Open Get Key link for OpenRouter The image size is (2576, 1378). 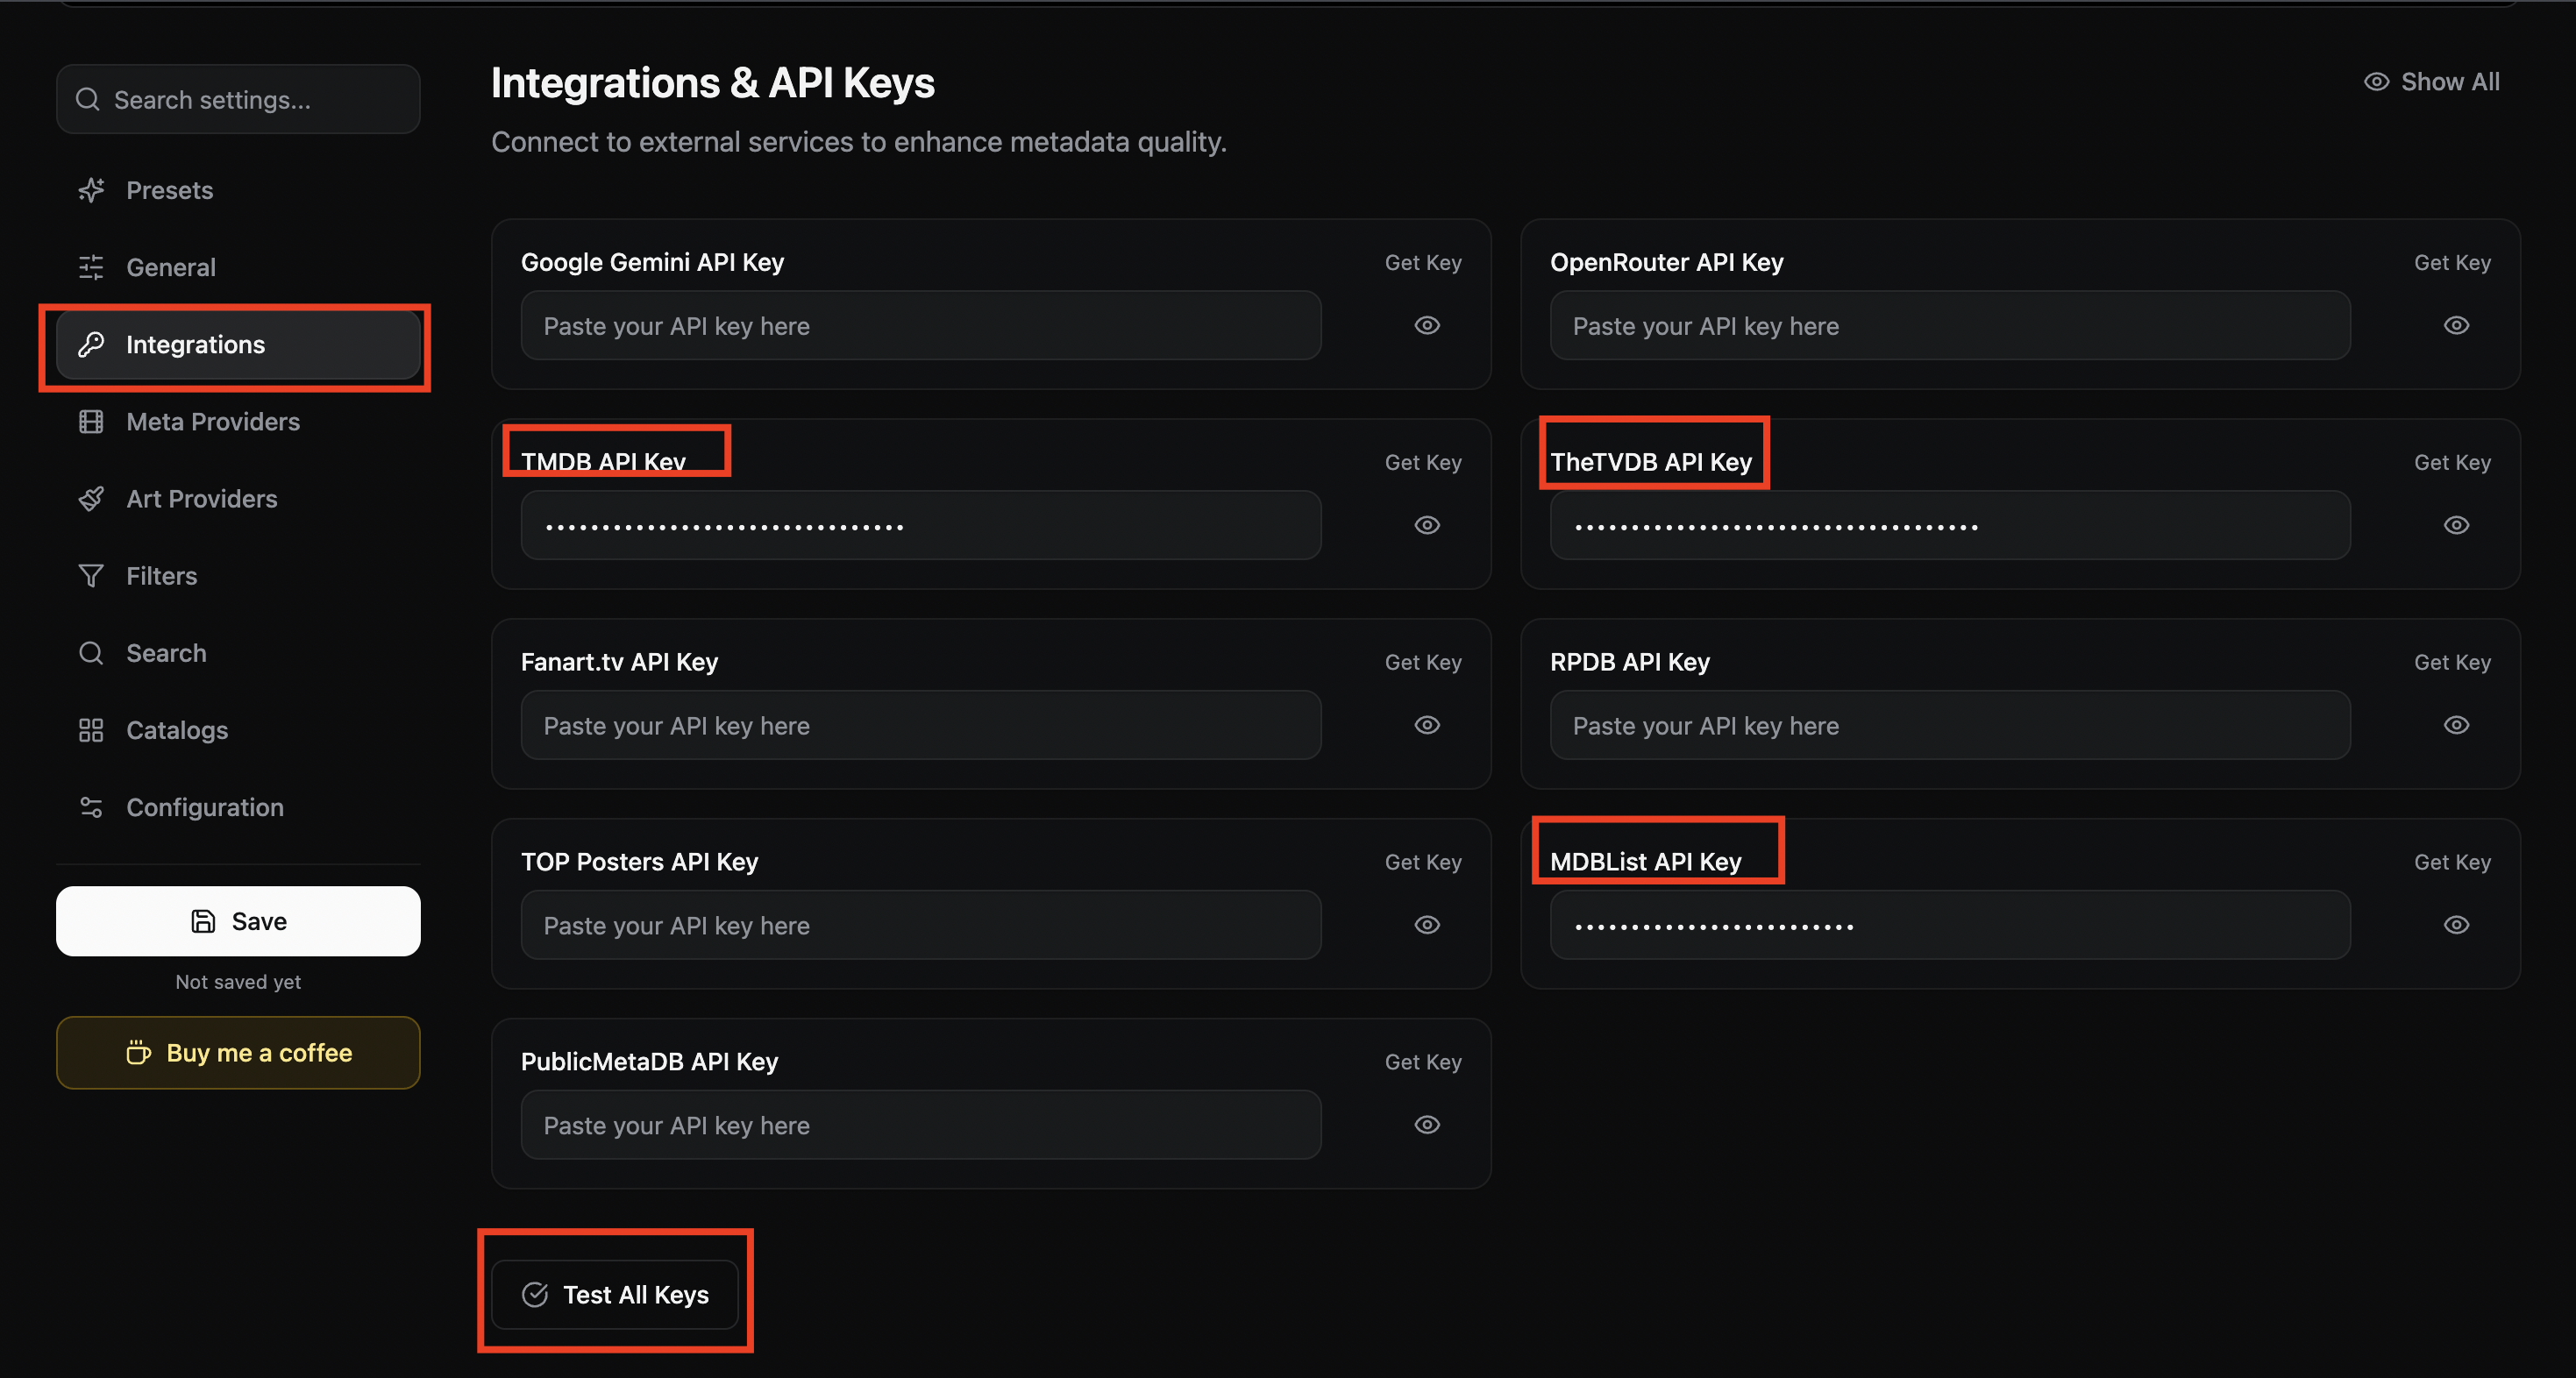2452,262
